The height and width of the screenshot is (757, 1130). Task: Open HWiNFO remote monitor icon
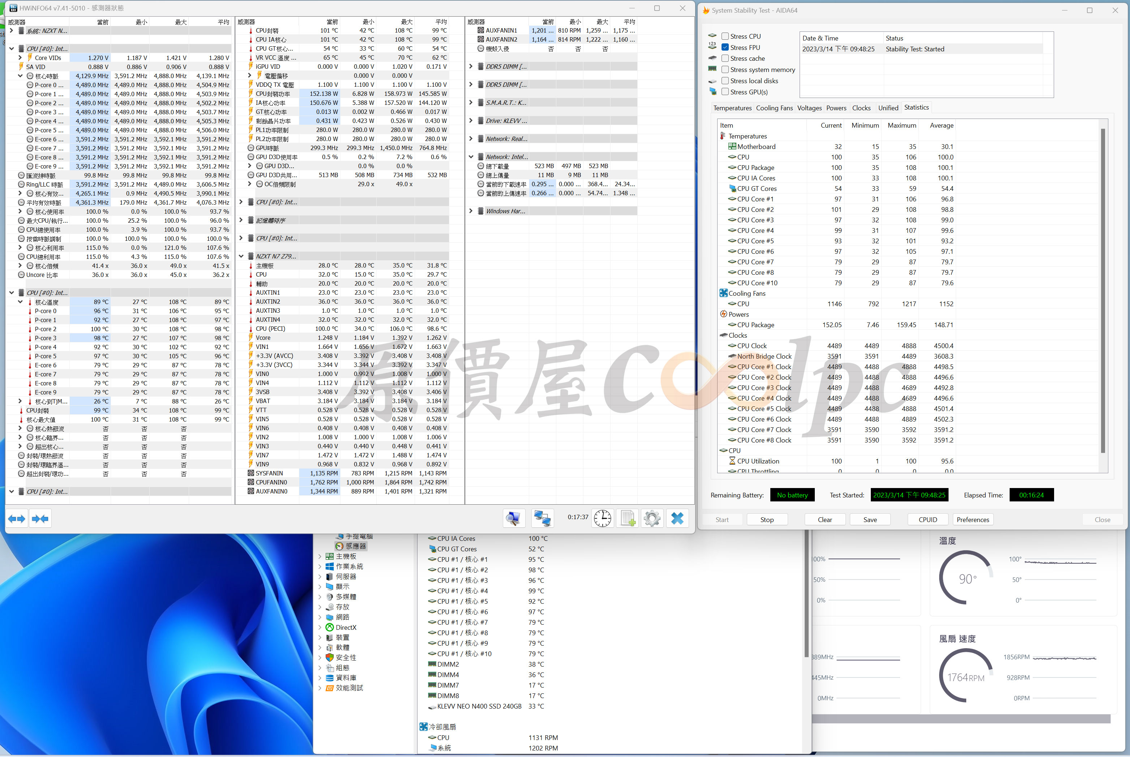click(x=514, y=519)
